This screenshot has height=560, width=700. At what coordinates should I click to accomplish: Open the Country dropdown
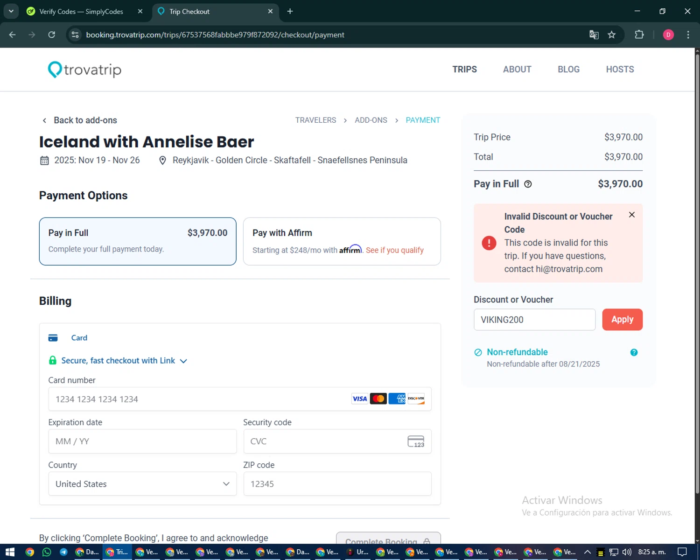142,484
